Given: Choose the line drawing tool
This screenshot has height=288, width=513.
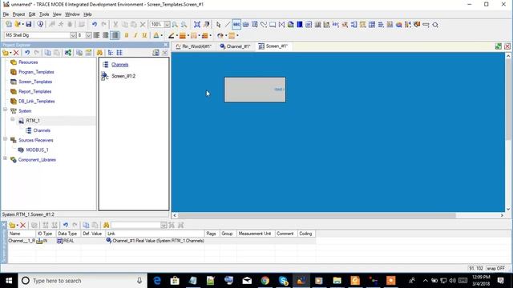Looking at the screenshot, I should coord(228,25).
